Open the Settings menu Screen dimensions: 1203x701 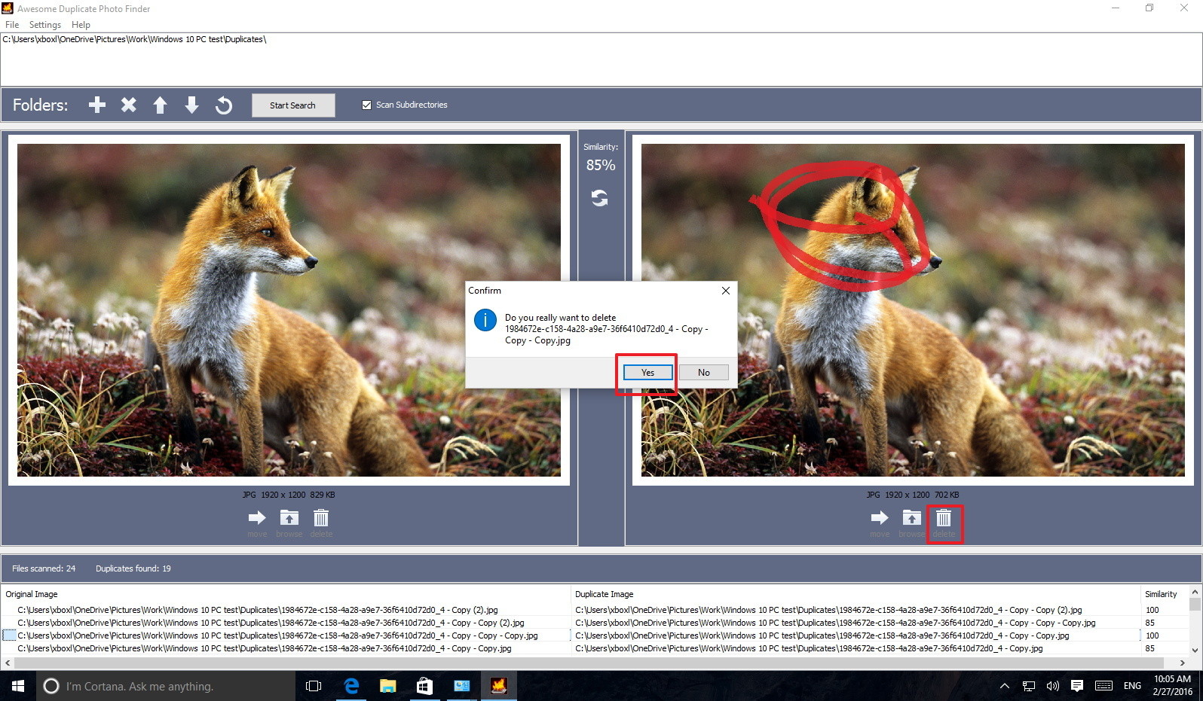tap(45, 25)
